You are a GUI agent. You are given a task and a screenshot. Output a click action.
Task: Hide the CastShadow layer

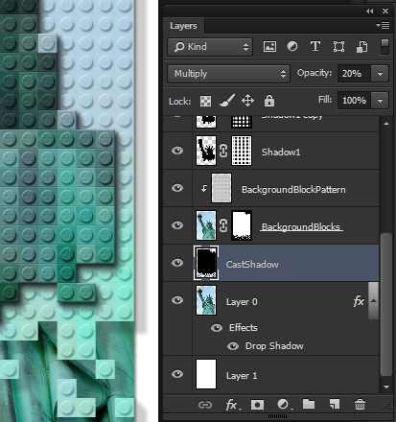[177, 263]
